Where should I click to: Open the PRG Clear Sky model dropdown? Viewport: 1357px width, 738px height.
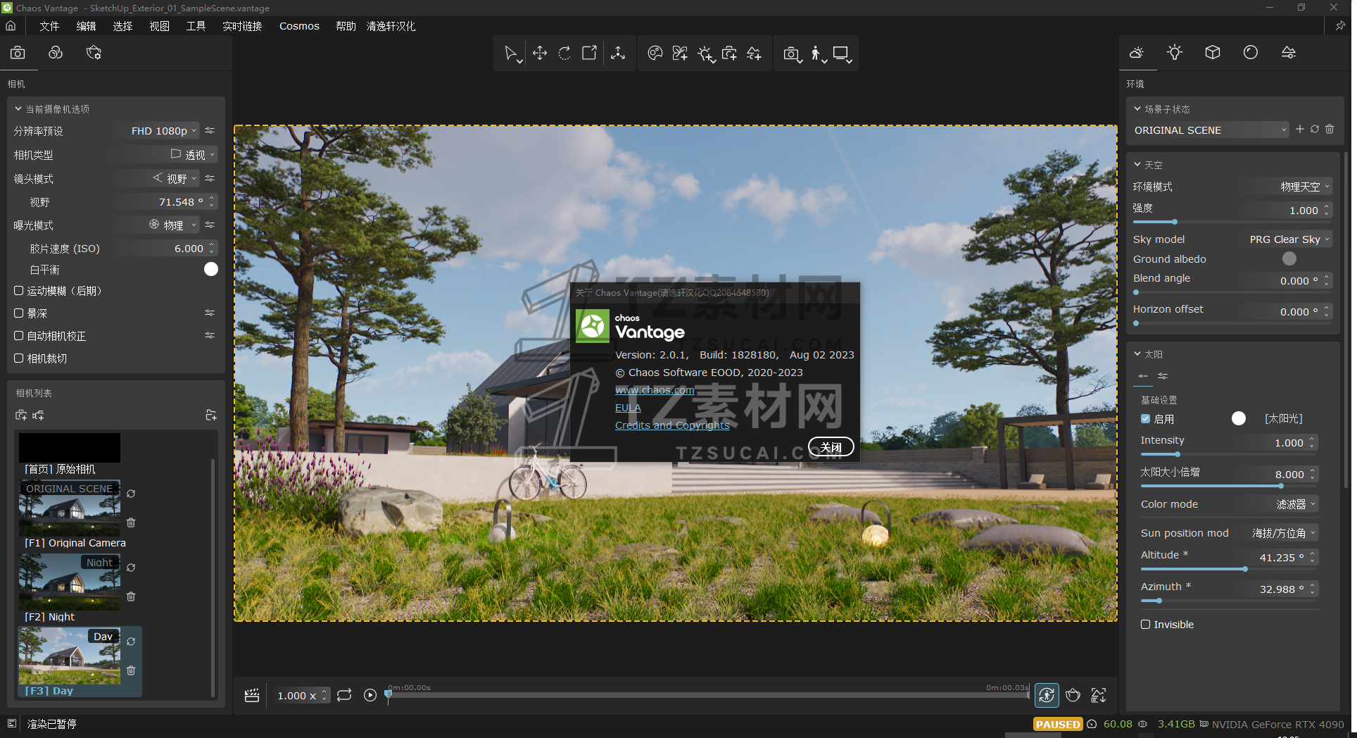(x=1289, y=239)
